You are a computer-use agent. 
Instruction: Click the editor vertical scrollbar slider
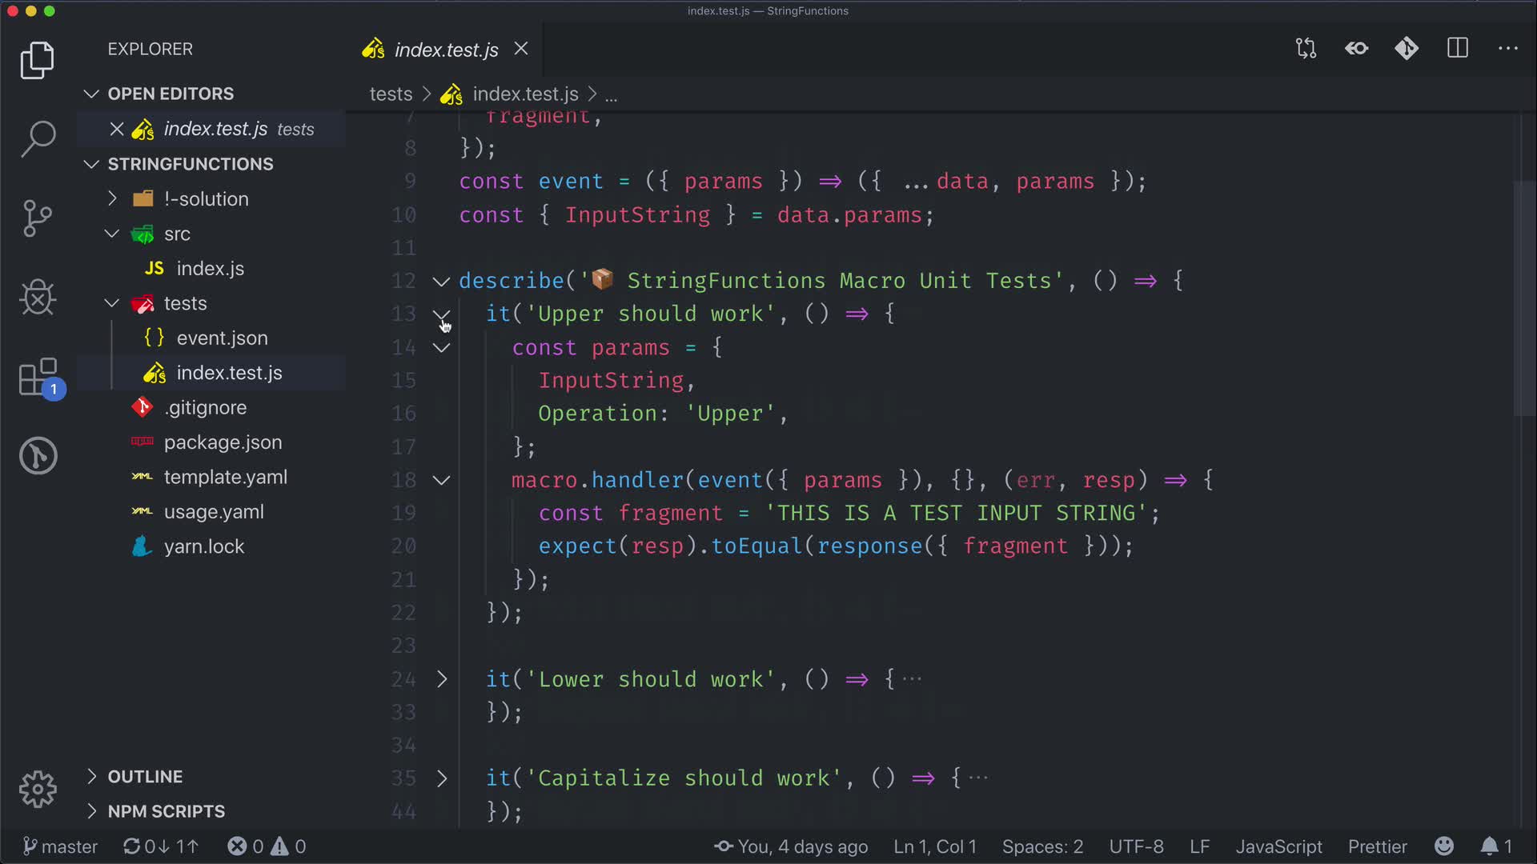point(1523,300)
